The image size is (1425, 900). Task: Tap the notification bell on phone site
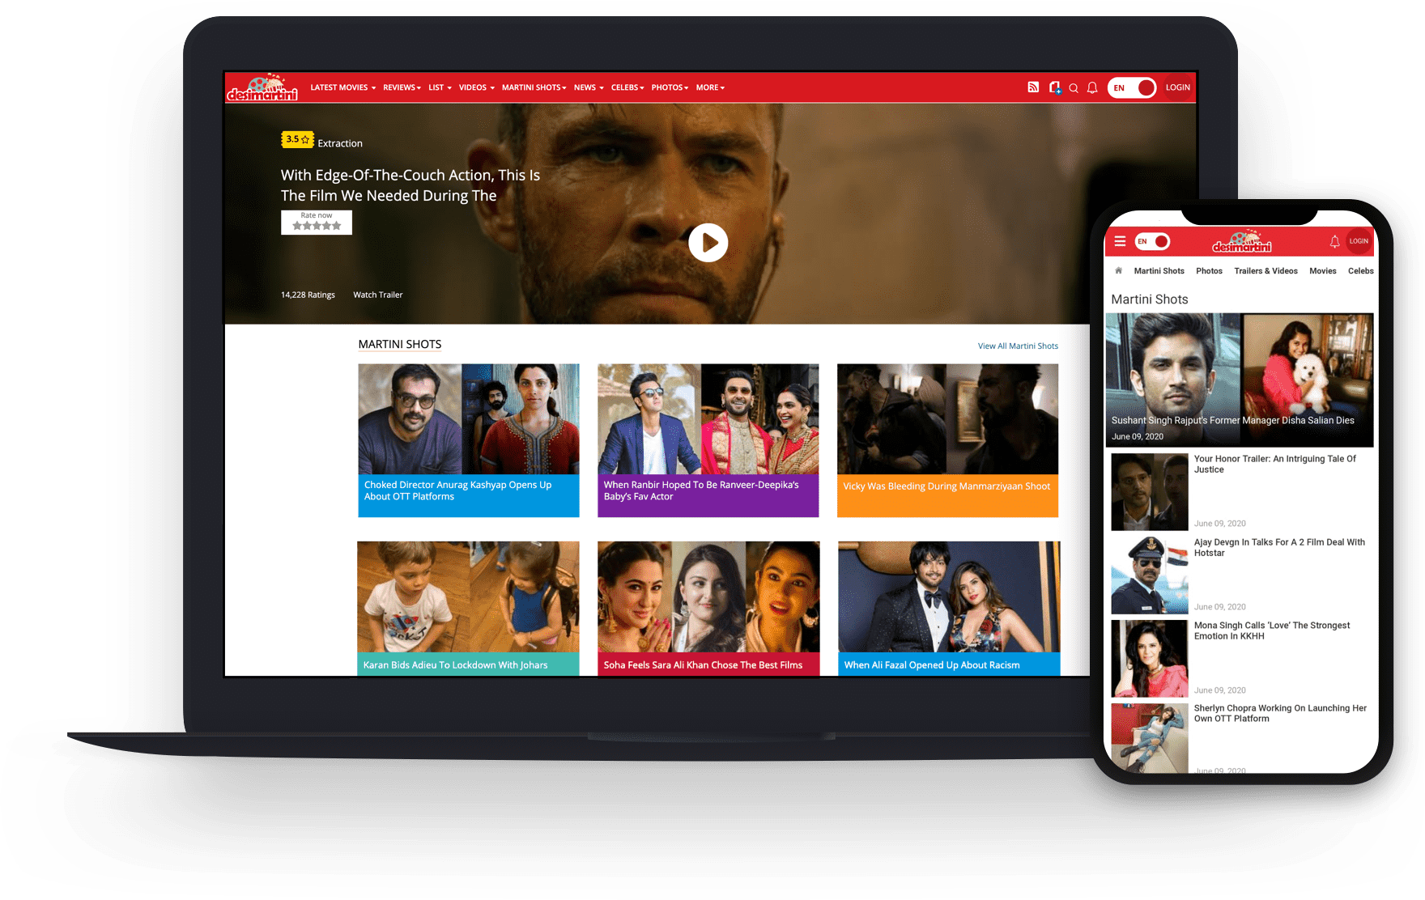coord(1334,241)
